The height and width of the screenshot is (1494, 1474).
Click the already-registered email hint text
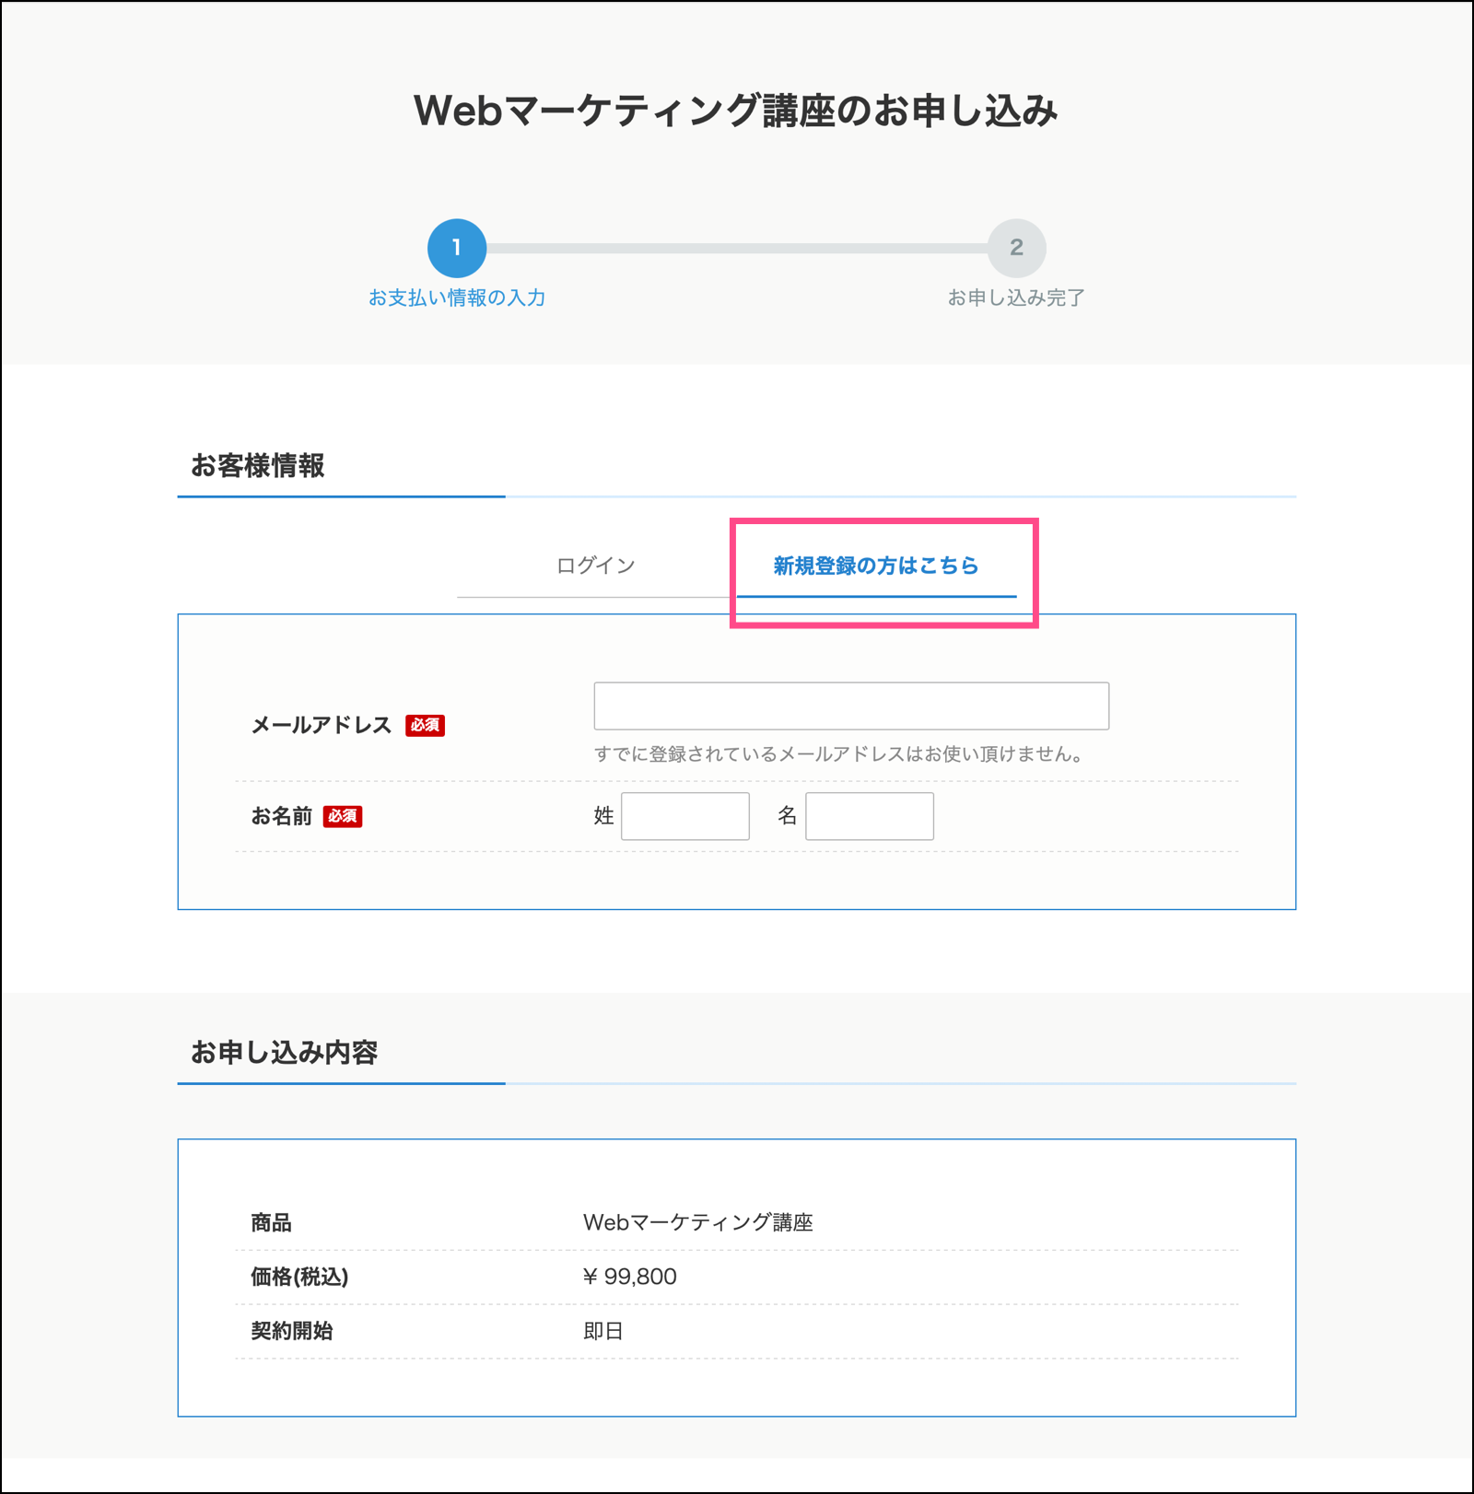[x=838, y=754]
